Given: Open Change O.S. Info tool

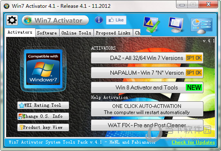Looking at the screenshot, I should coord(43,117).
